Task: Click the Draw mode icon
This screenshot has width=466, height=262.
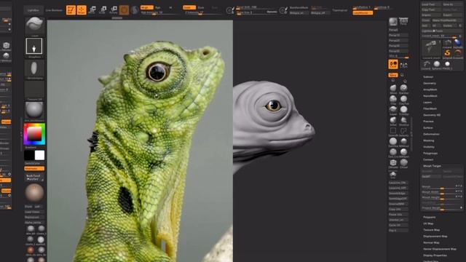Action: [x=82, y=10]
